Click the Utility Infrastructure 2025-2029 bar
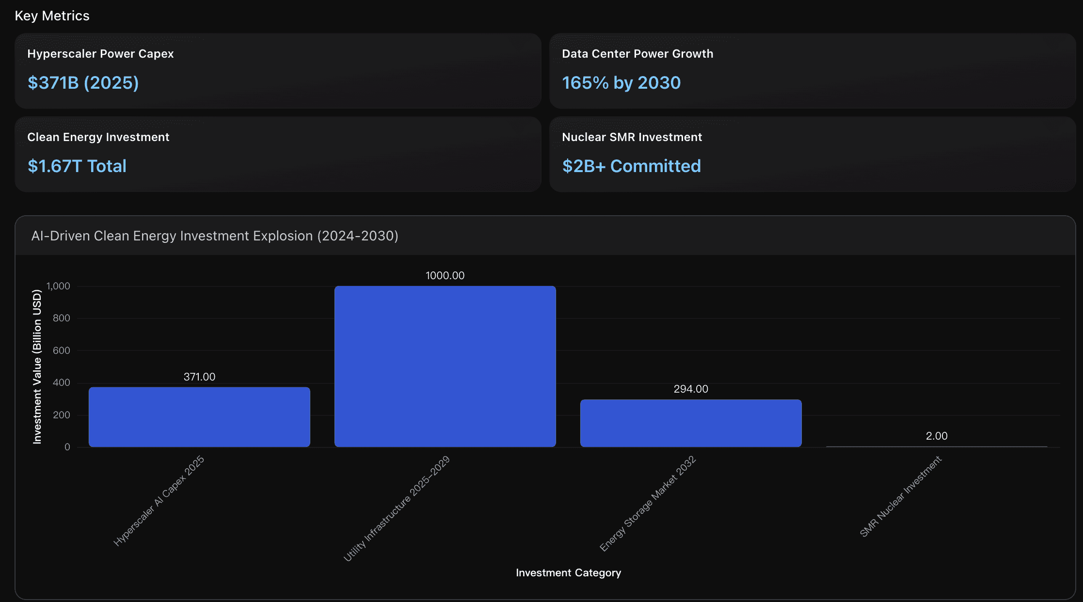Viewport: 1083px width, 602px height. point(445,366)
